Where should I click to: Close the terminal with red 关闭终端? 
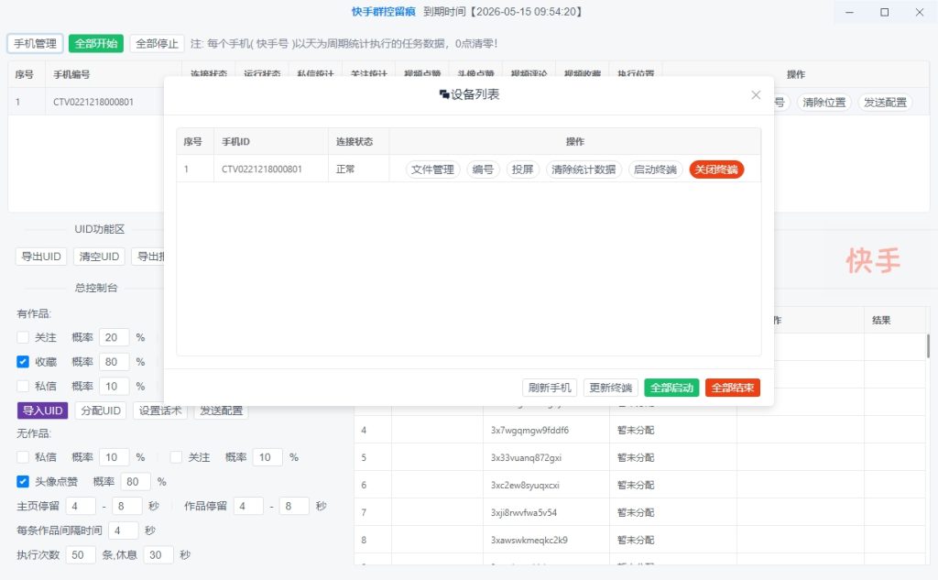[x=717, y=170]
